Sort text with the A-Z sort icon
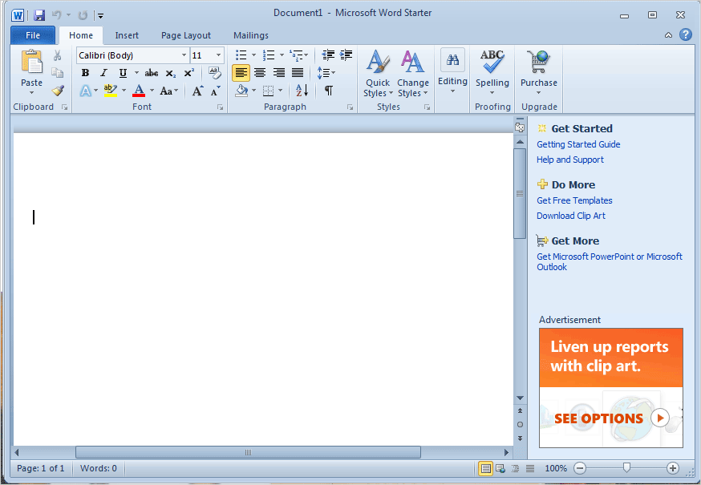This screenshot has height=485, width=701. 302,91
